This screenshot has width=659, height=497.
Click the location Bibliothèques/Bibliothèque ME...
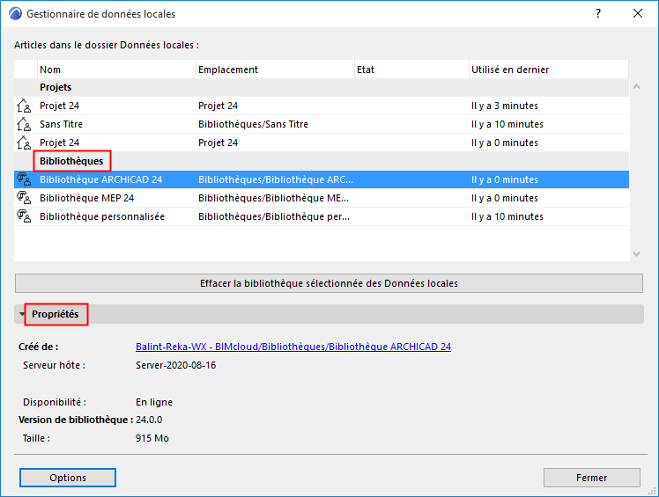[x=274, y=198]
